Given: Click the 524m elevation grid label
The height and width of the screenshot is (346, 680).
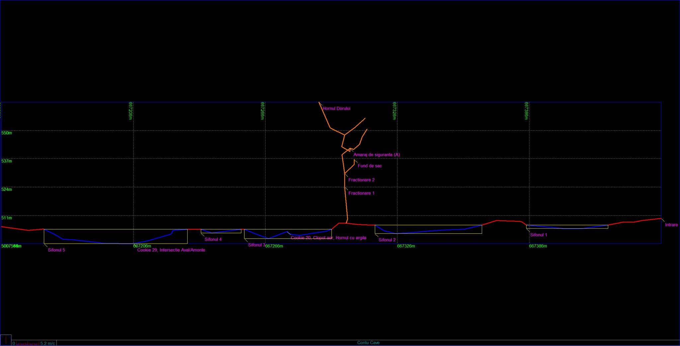Looking at the screenshot, I should (7, 190).
